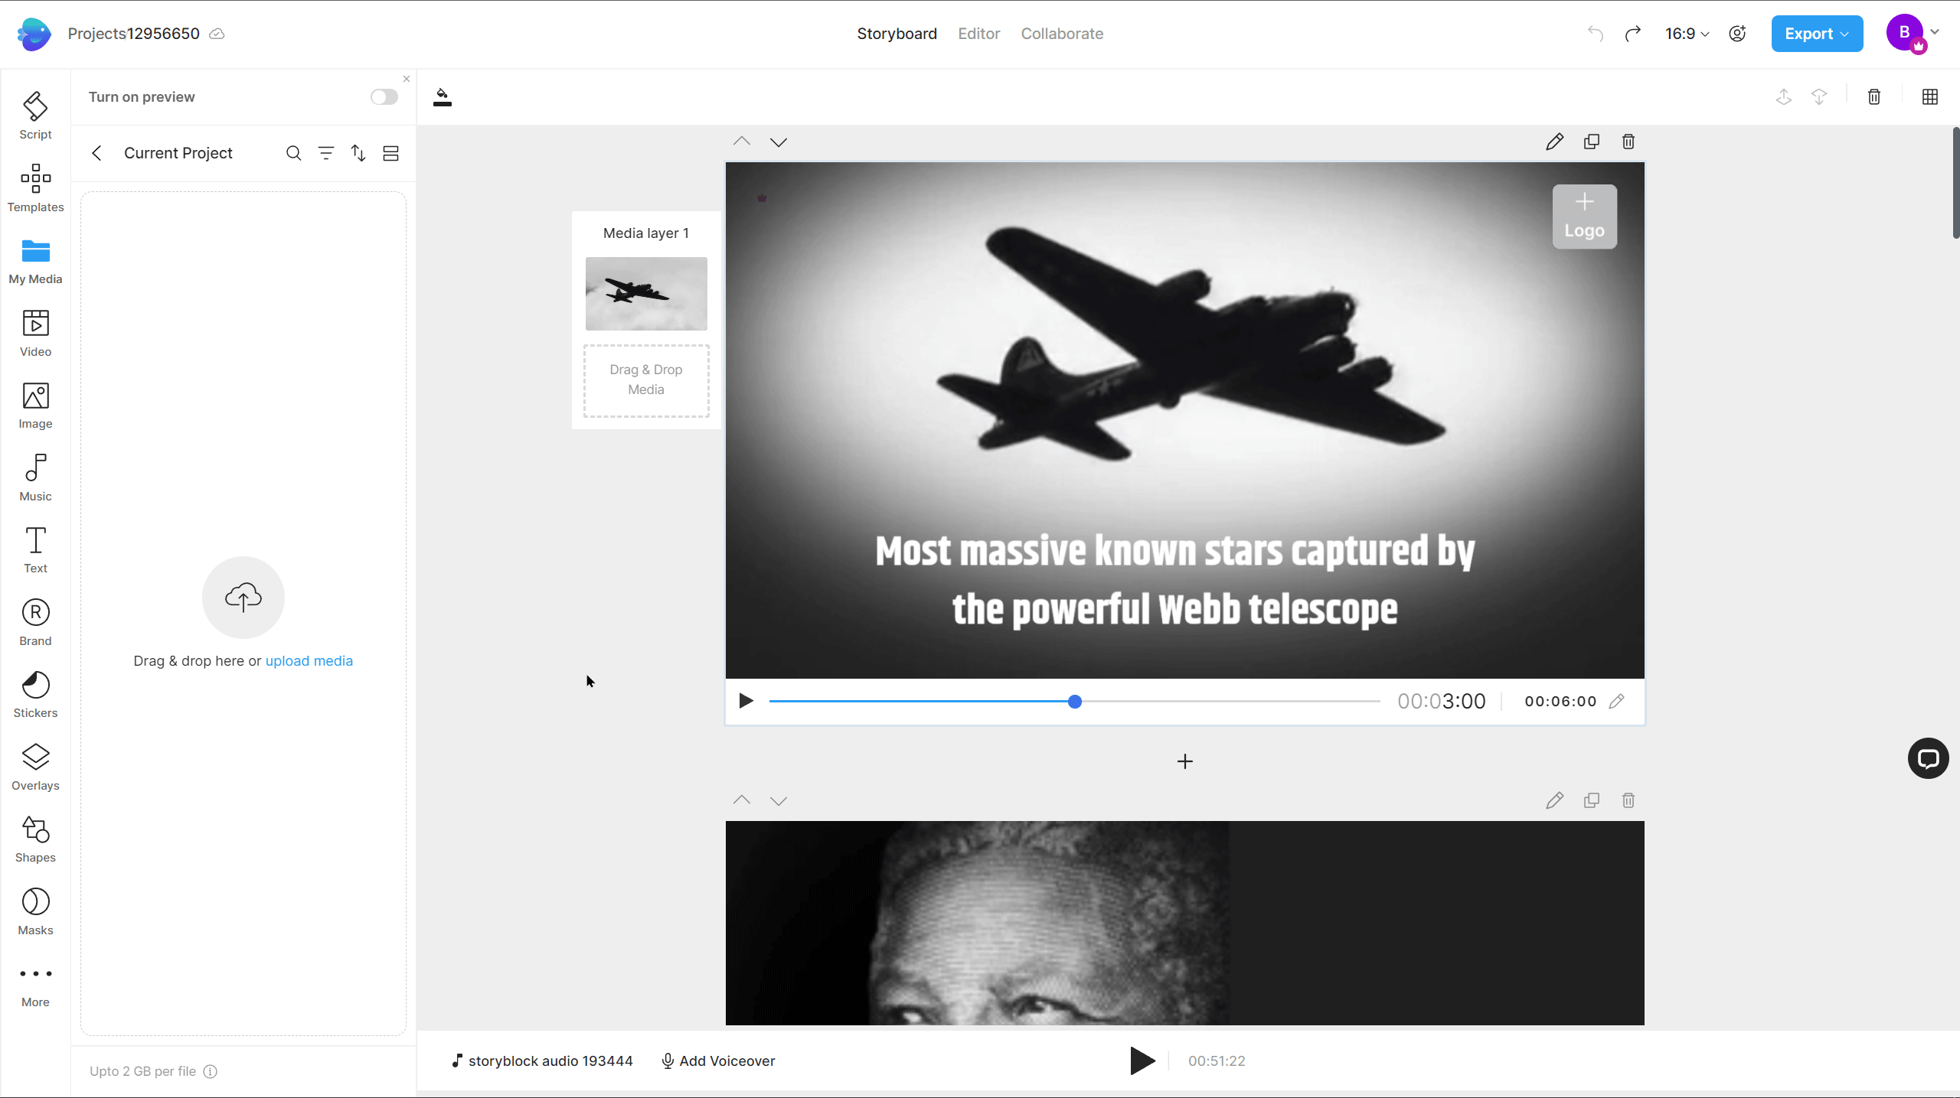
Task: Open the media filter options
Action: [x=326, y=153]
